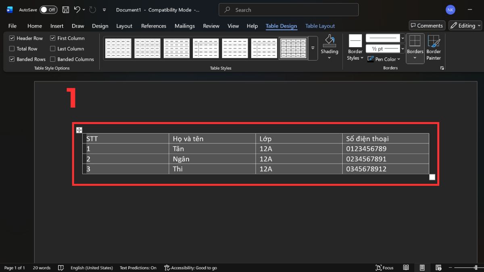Uncheck the Header Row checkbox

(12, 38)
